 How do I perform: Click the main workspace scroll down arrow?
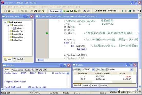pos(140,87)
